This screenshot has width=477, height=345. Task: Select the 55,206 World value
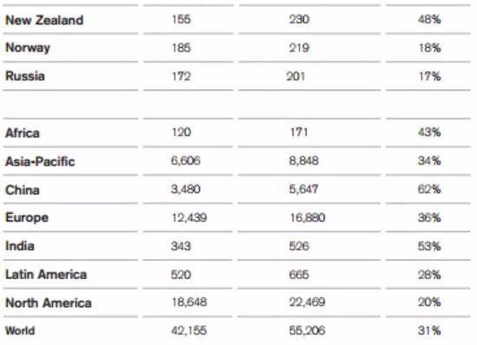pos(307,330)
